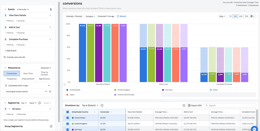Click the info icon next to Breakdown by
260x131 pixels.
(x=102, y=105)
